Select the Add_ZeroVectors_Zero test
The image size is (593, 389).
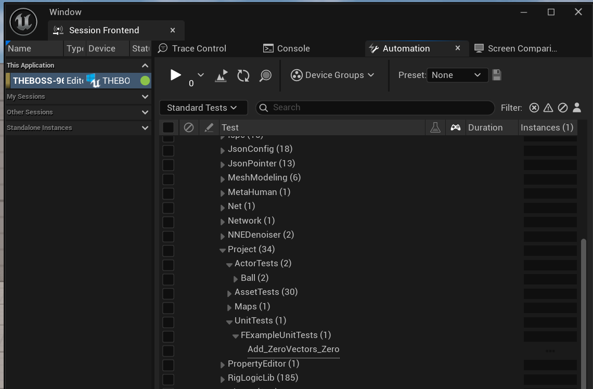point(293,349)
